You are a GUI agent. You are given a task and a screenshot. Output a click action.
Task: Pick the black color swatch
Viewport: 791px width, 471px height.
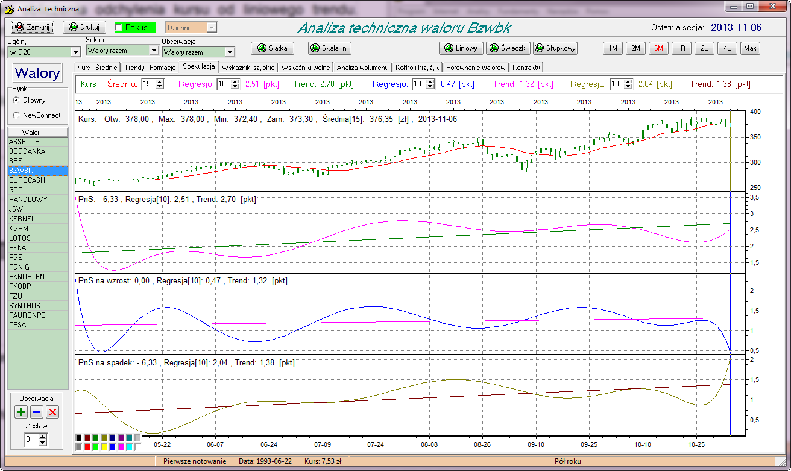tap(79, 438)
